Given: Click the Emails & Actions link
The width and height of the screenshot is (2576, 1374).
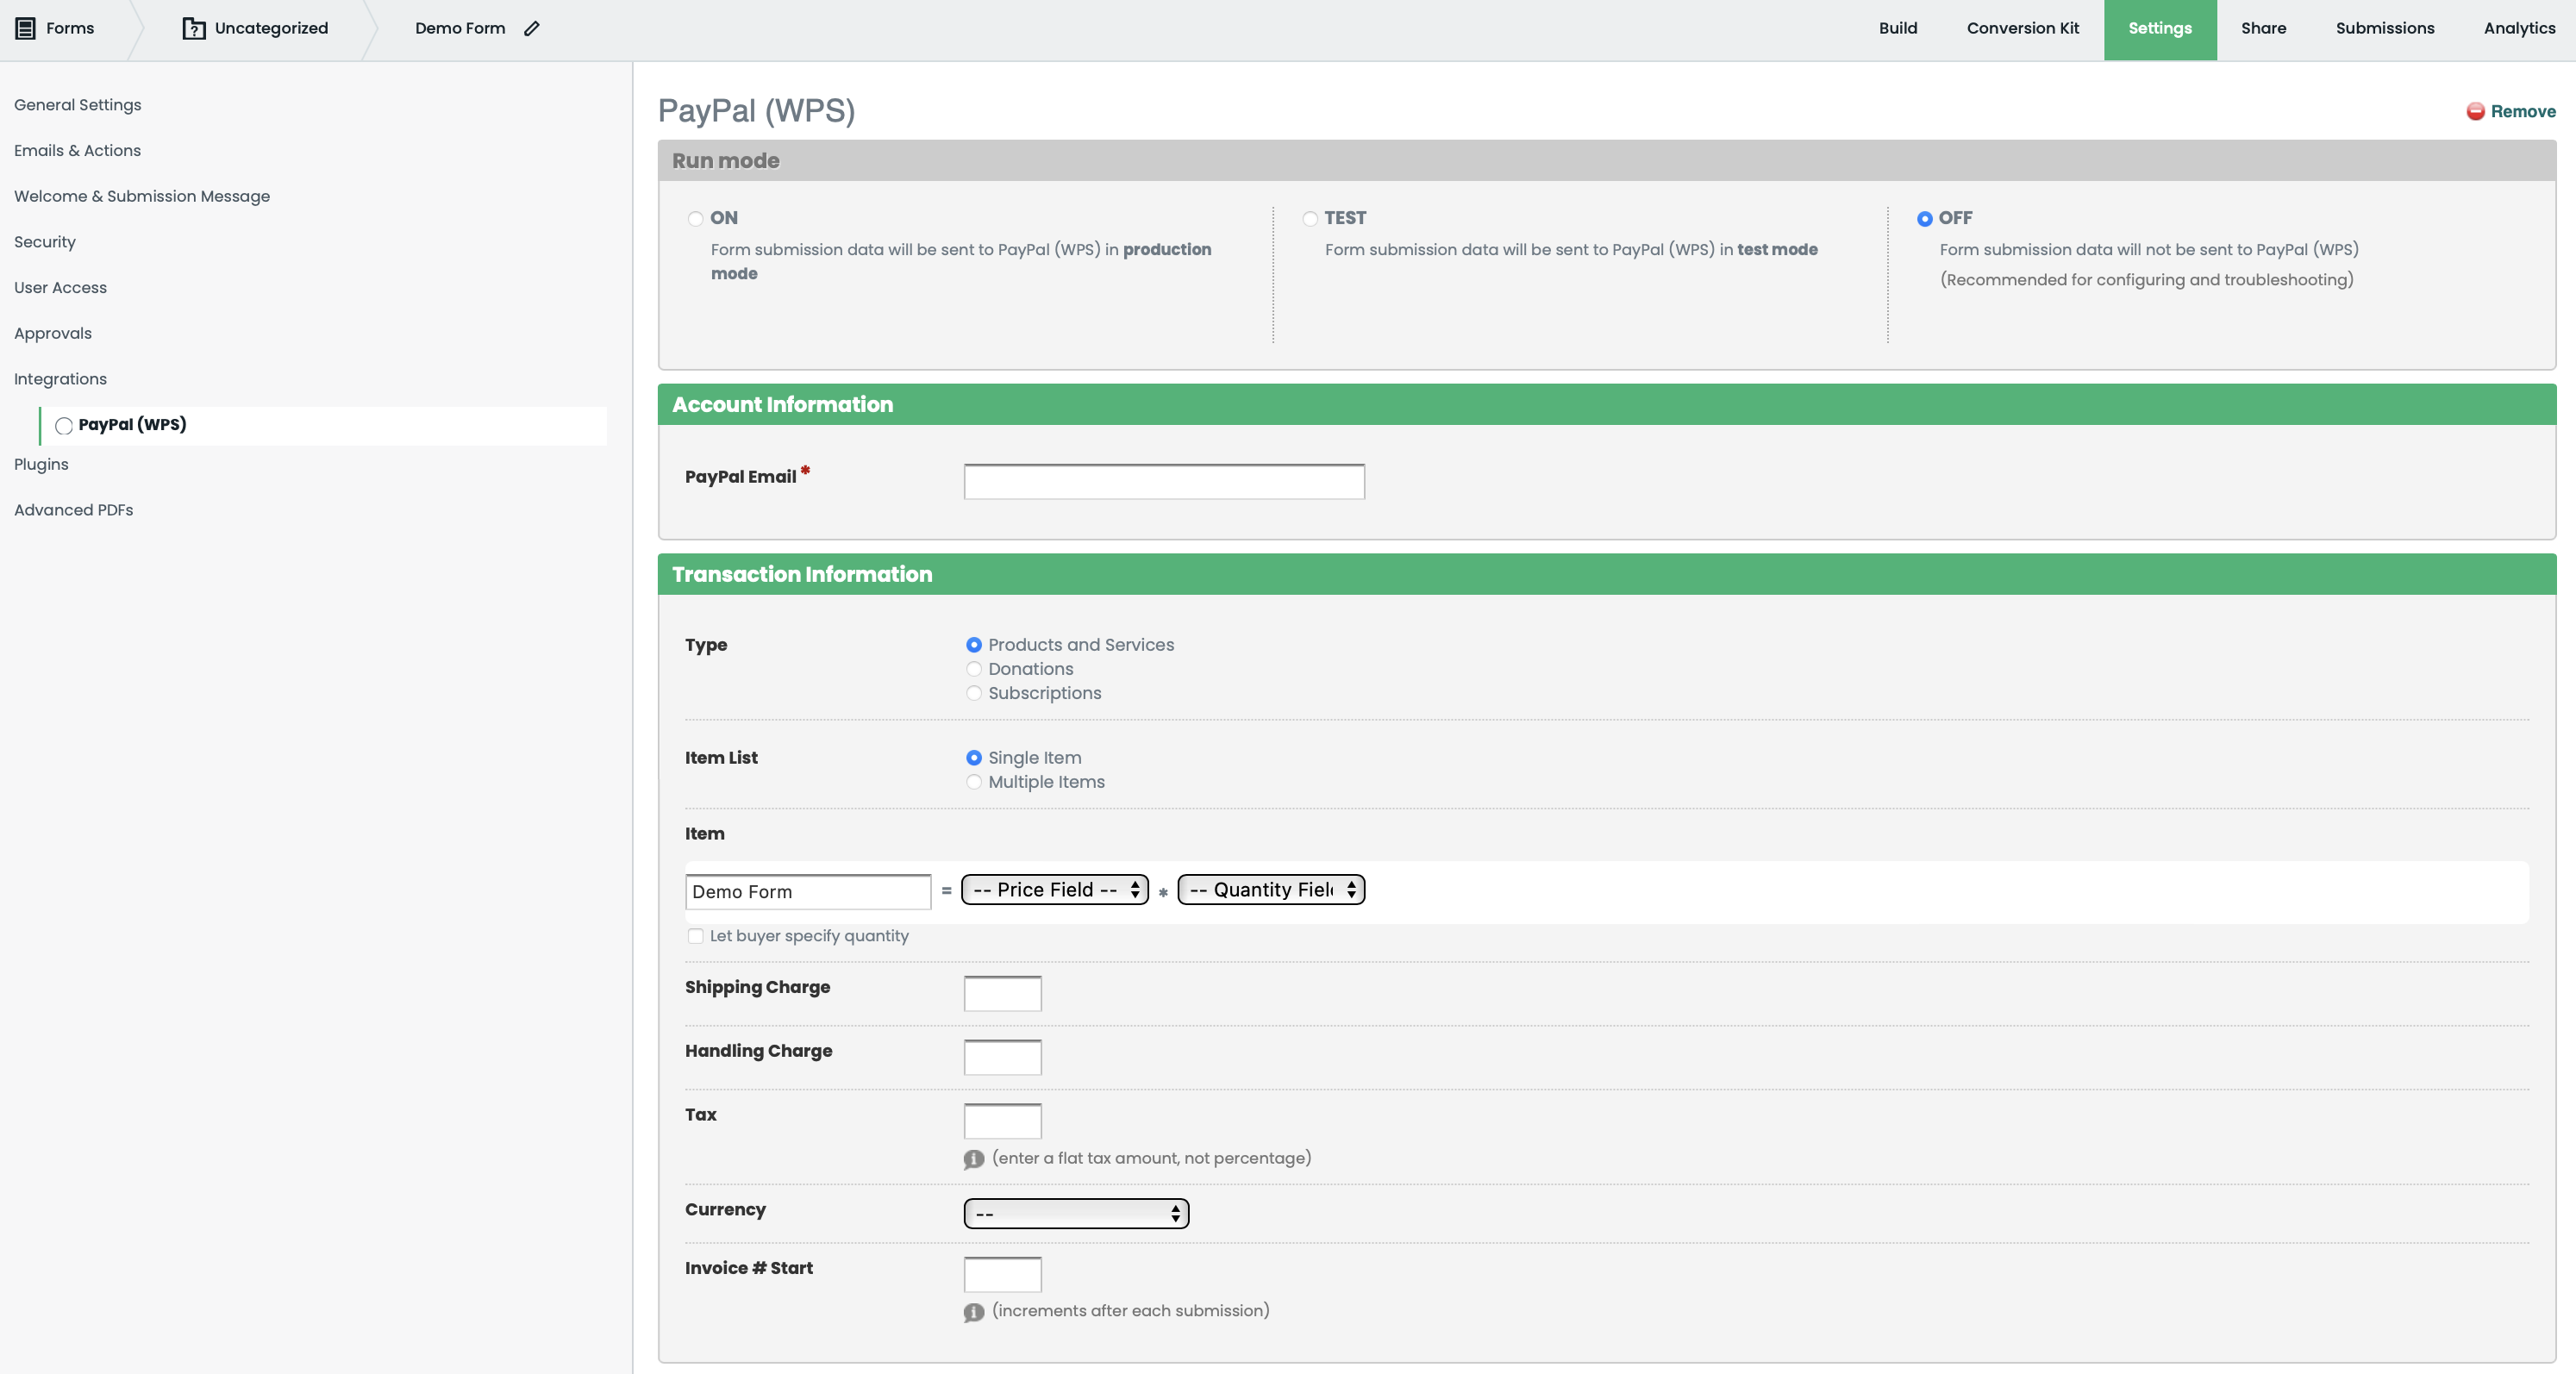Looking at the screenshot, I should click(77, 150).
